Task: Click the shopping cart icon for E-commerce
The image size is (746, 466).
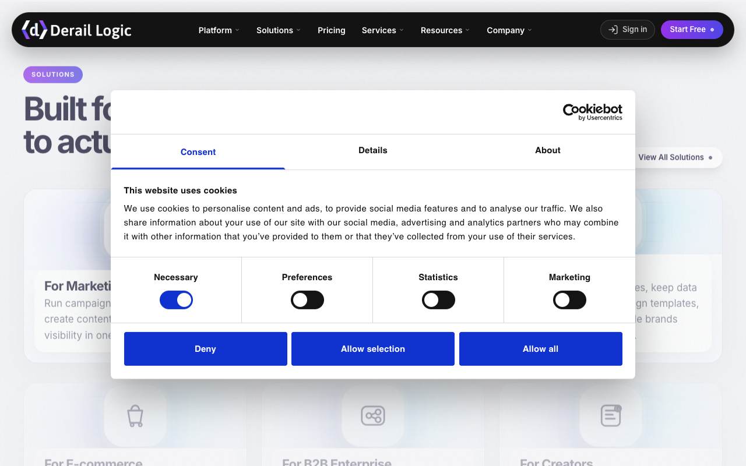Action: [x=135, y=416]
